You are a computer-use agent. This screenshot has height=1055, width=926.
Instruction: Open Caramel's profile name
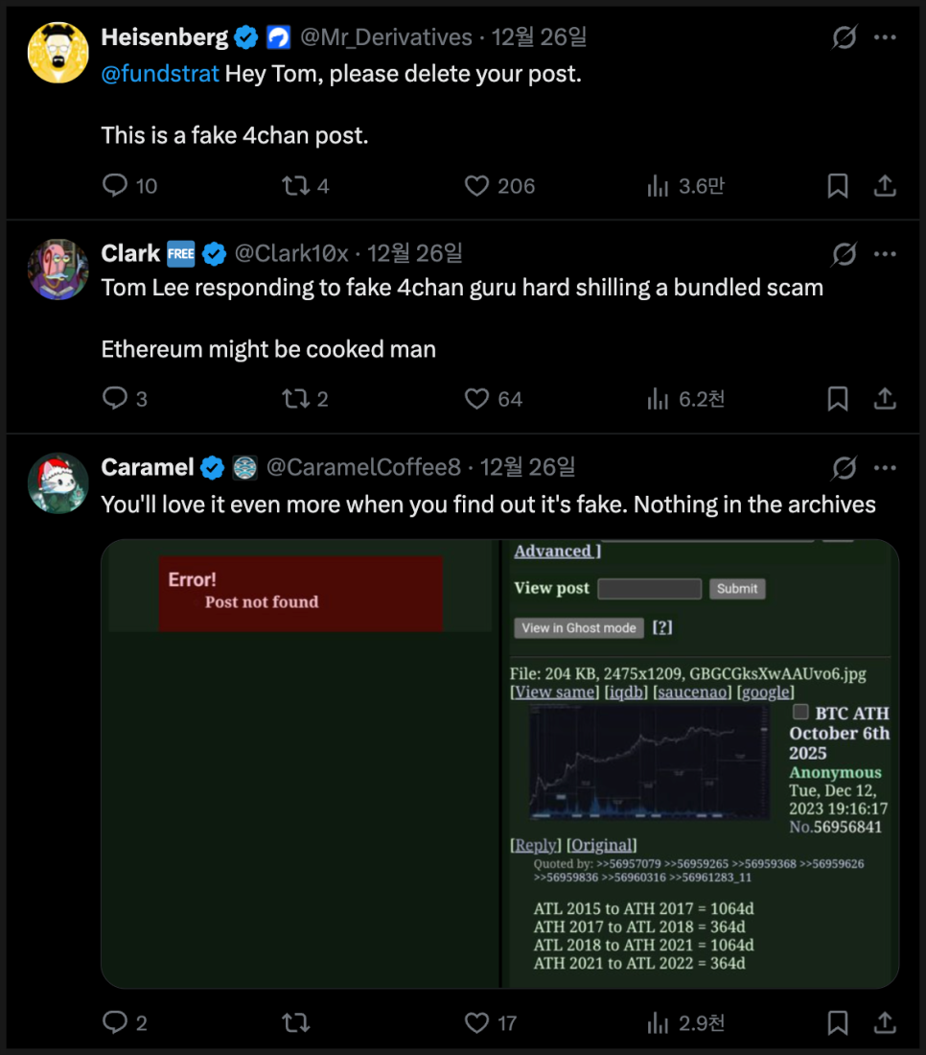tap(148, 467)
